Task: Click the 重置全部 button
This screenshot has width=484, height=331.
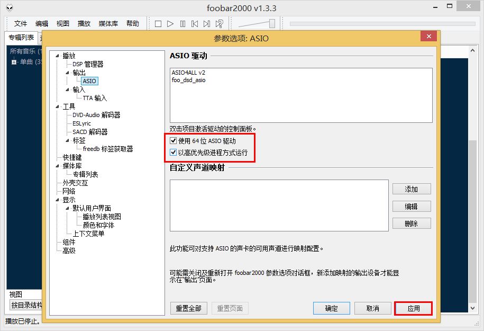Action: [189, 308]
